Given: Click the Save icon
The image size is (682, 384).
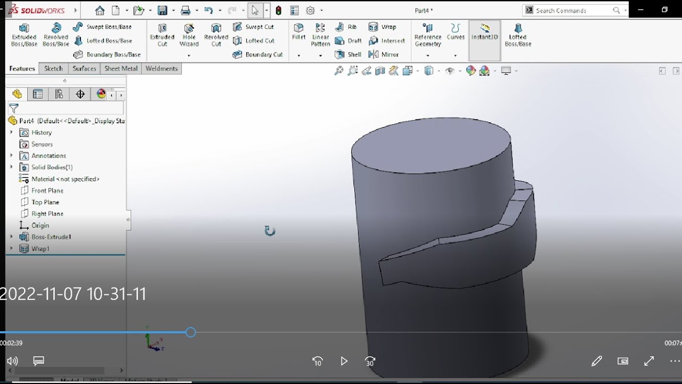Looking at the screenshot, I should click(x=163, y=10).
